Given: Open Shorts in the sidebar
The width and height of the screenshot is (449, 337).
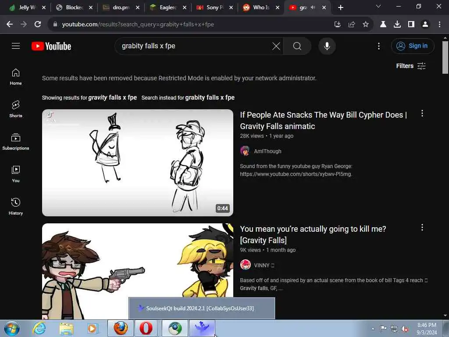Looking at the screenshot, I should 16,109.
